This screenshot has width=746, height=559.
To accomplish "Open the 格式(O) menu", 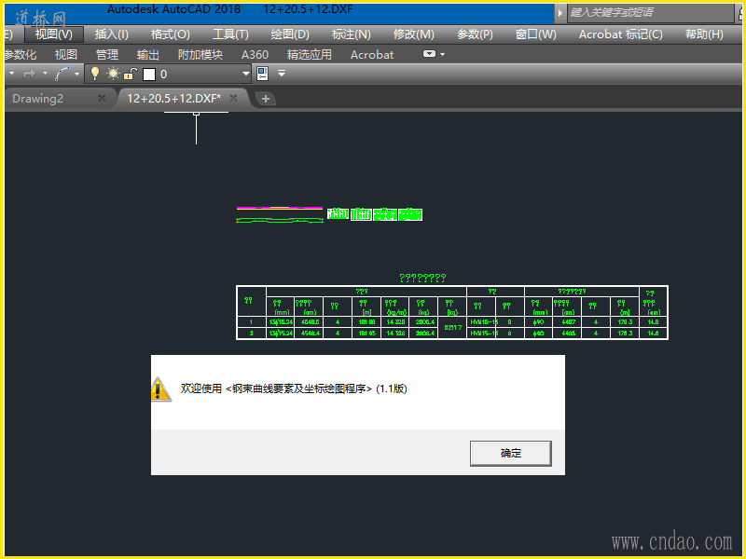I will click(171, 34).
